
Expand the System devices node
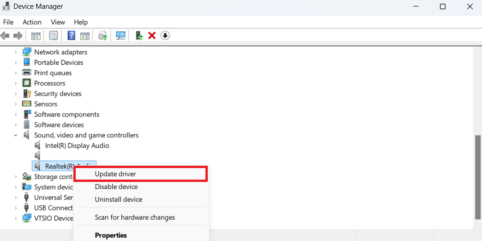click(x=16, y=187)
